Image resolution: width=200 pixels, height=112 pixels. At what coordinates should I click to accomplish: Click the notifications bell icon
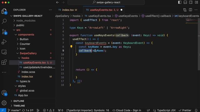(196, 110)
